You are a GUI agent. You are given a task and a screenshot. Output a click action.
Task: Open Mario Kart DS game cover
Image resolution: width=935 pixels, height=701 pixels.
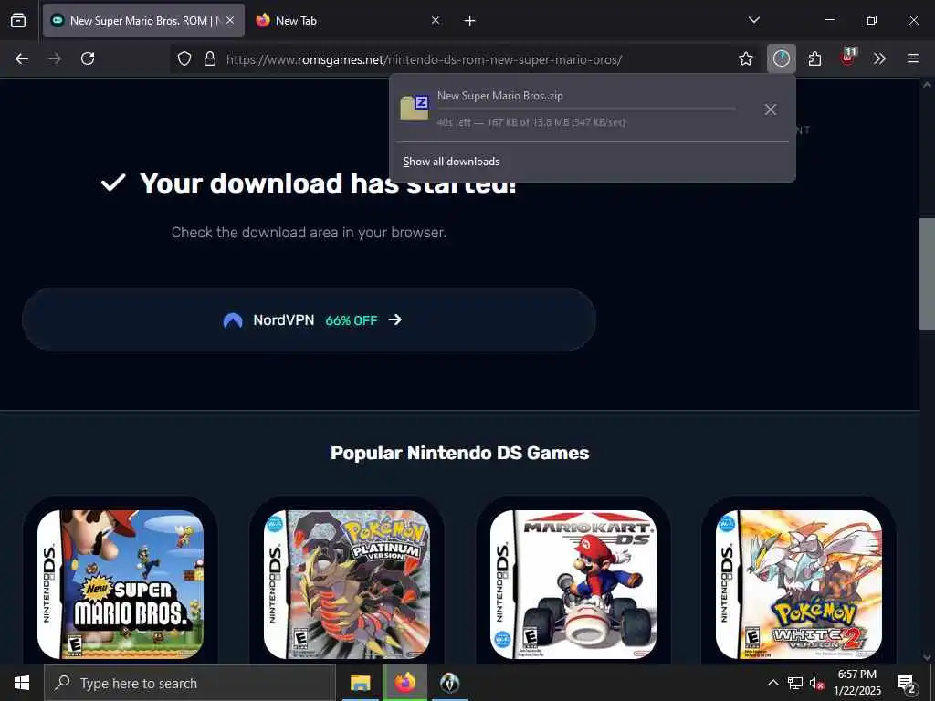point(573,584)
